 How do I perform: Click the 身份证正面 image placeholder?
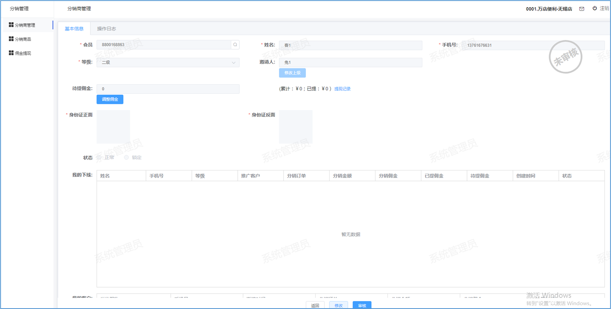[x=113, y=127]
